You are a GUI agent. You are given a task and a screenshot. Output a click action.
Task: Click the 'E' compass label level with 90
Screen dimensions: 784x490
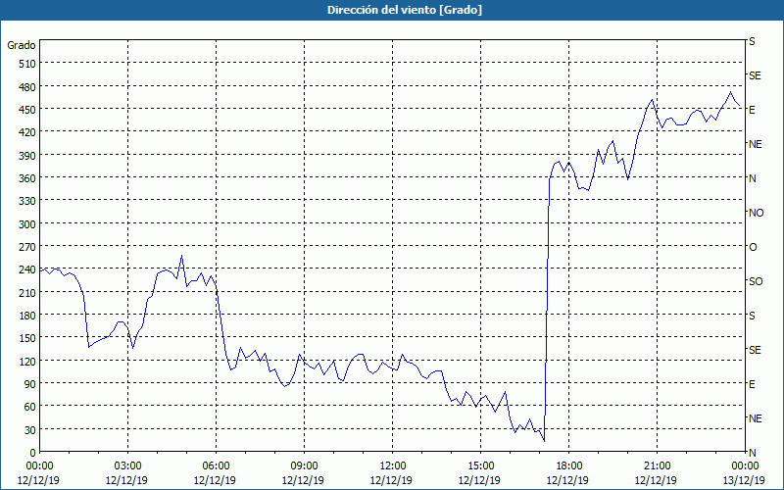[x=752, y=384]
